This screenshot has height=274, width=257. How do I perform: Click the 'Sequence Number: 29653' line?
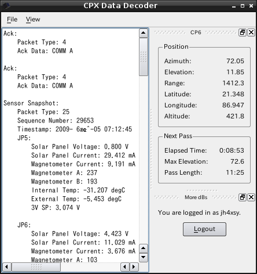pos(56,121)
